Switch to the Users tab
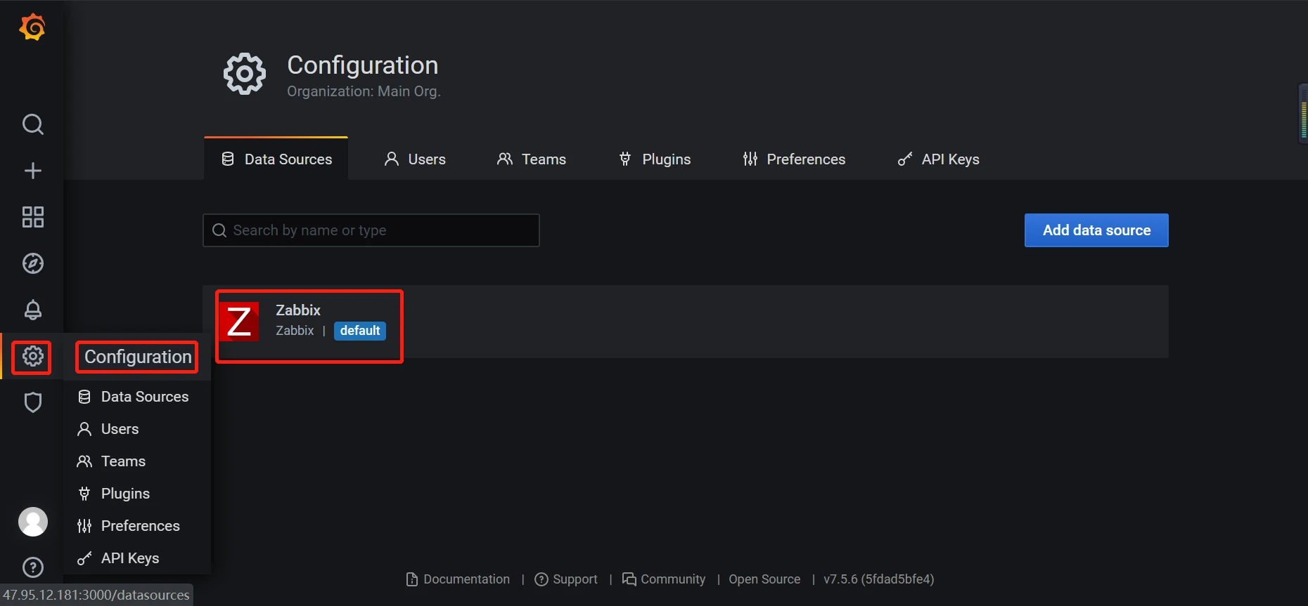 [415, 159]
